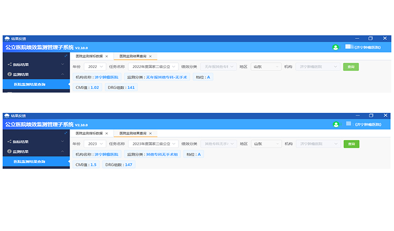This screenshot has height=231, width=394.
Task: Click the green user avatar in lower window
Action: 336,124
